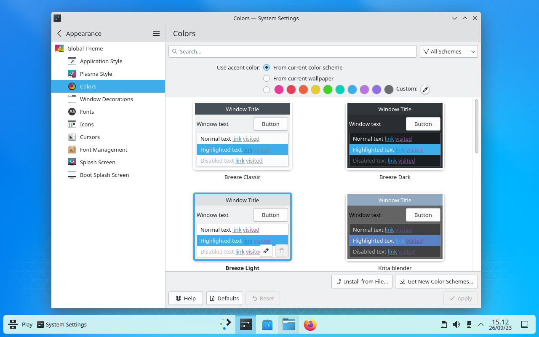Select the Breeze Classic color scheme preview

point(243,136)
